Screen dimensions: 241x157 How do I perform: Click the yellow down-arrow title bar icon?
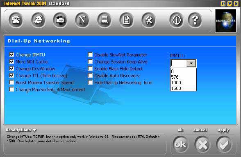coord(230,4)
